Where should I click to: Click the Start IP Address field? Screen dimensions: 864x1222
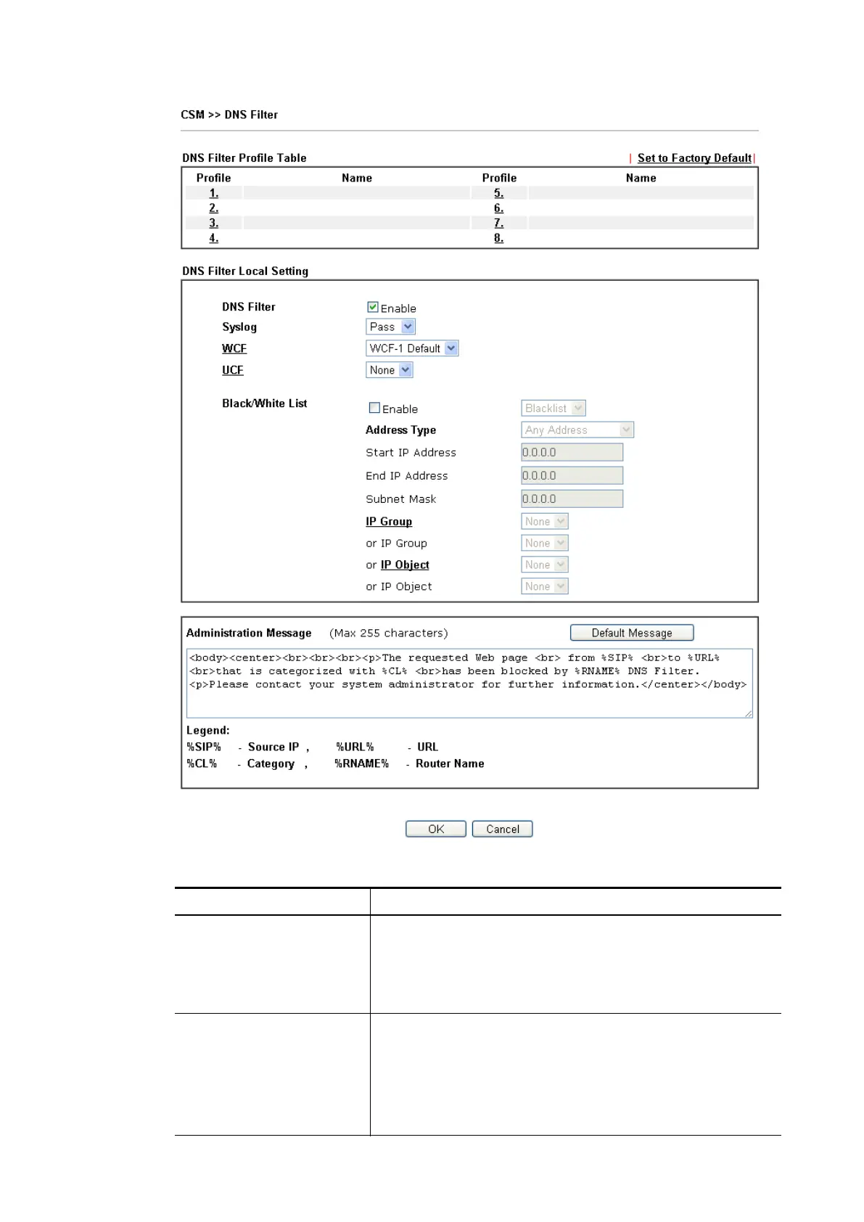click(572, 452)
